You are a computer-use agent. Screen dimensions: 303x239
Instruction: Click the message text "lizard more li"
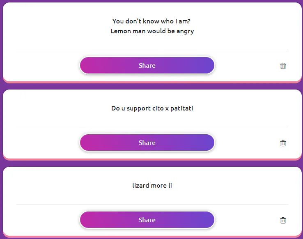[x=152, y=186]
